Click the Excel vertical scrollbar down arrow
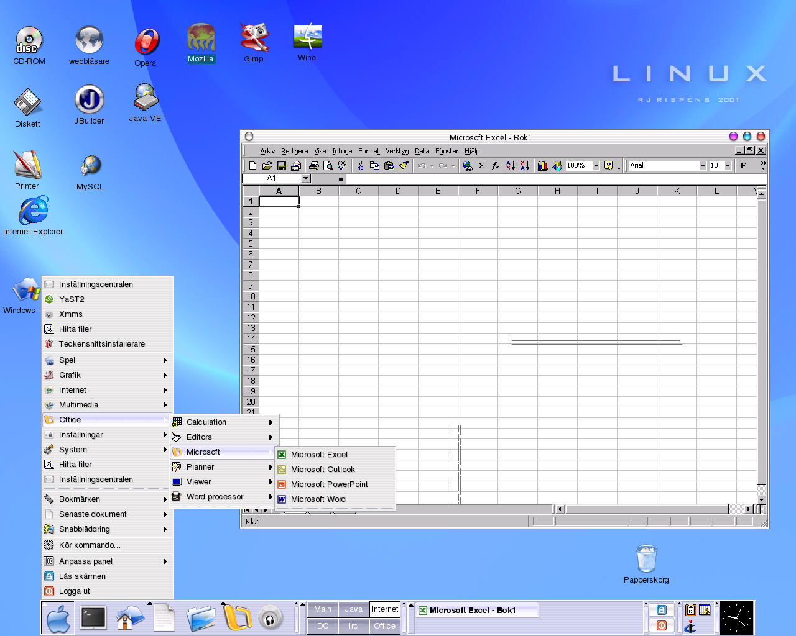The image size is (796, 636). [761, 499]
